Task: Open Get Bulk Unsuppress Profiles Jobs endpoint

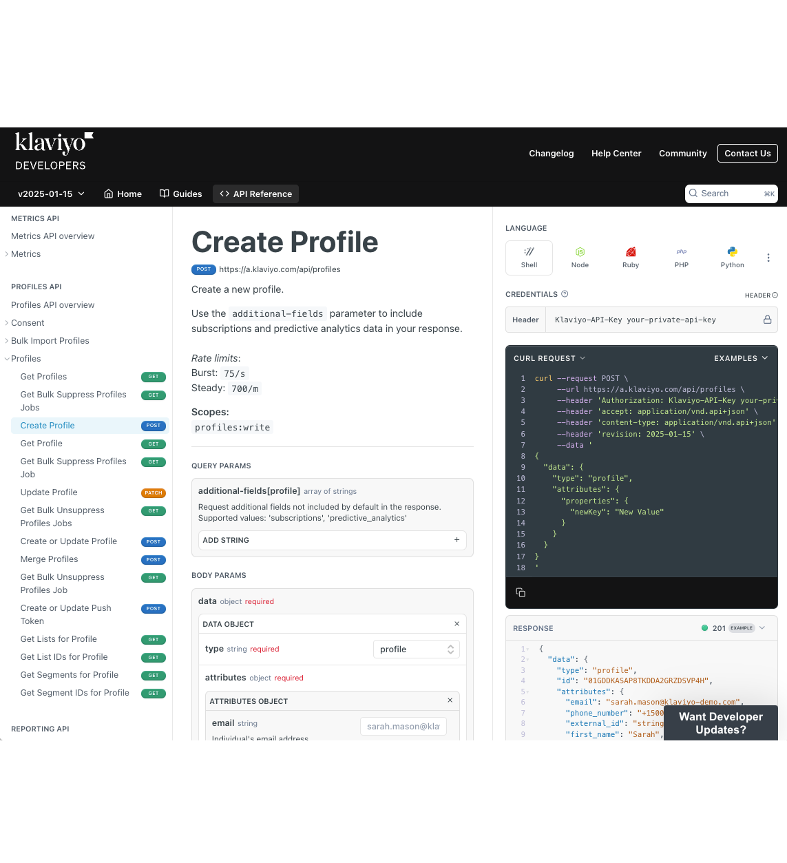Action: click(x=90, y=517)
